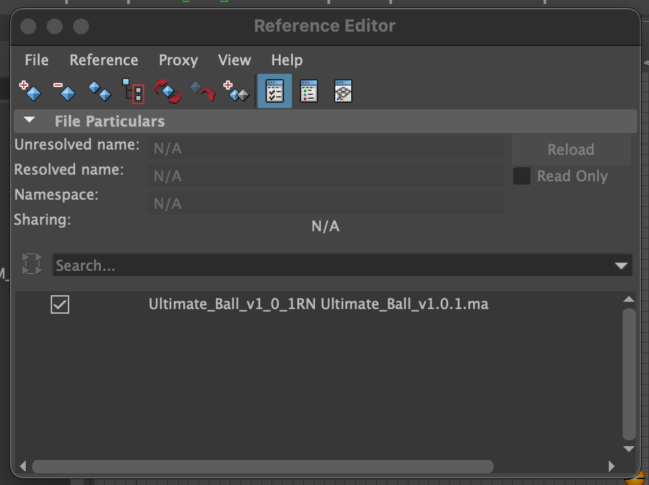Click the vertical scrollbar thumb

[629, 374]
